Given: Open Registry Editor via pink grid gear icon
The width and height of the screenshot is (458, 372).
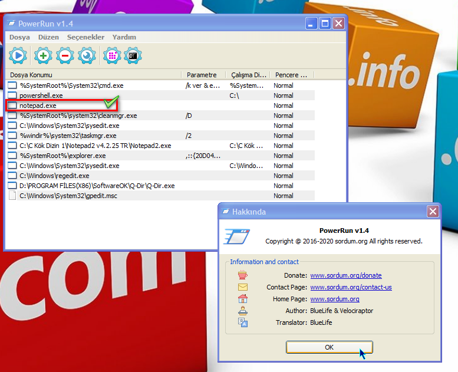Looking at the screenshot, I should [112, 55].
